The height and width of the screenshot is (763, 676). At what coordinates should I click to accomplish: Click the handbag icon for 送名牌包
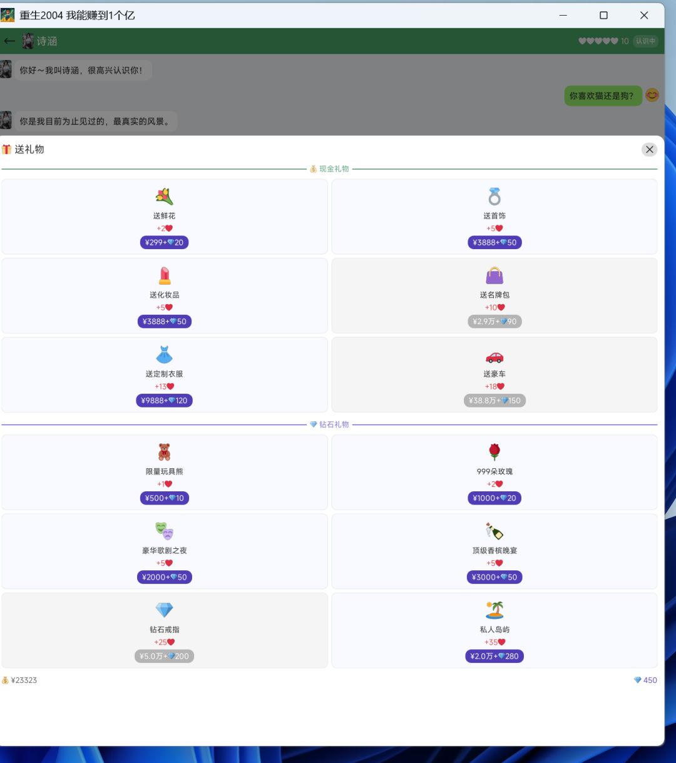494,275
